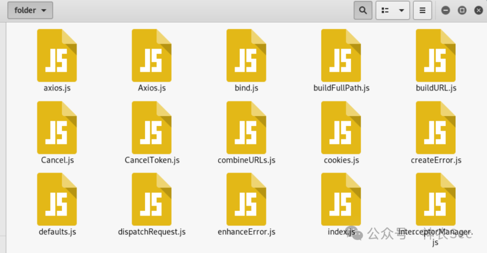
Task: Select the Cancel.js file icon
Action: (x=57, y=128)
